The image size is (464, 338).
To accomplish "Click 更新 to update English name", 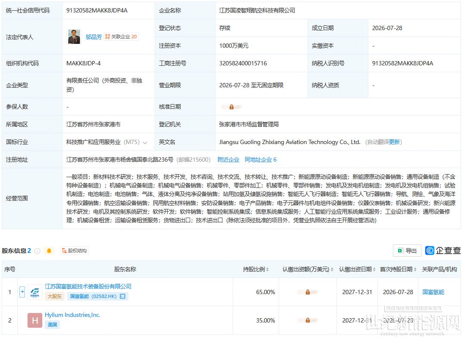I will coord(394,142).
